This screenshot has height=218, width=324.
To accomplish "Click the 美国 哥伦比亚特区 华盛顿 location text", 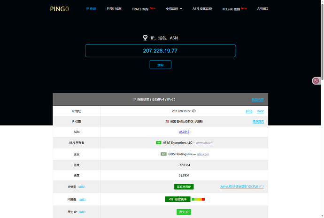I will point(186,121).
